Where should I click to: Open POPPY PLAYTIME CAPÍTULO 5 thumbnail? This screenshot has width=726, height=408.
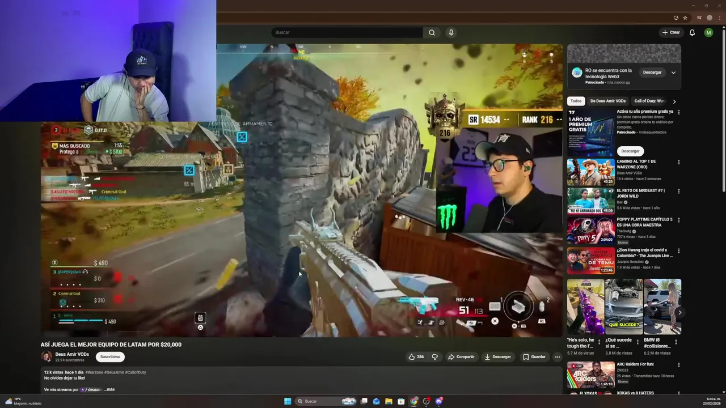[x=590, y=230]
